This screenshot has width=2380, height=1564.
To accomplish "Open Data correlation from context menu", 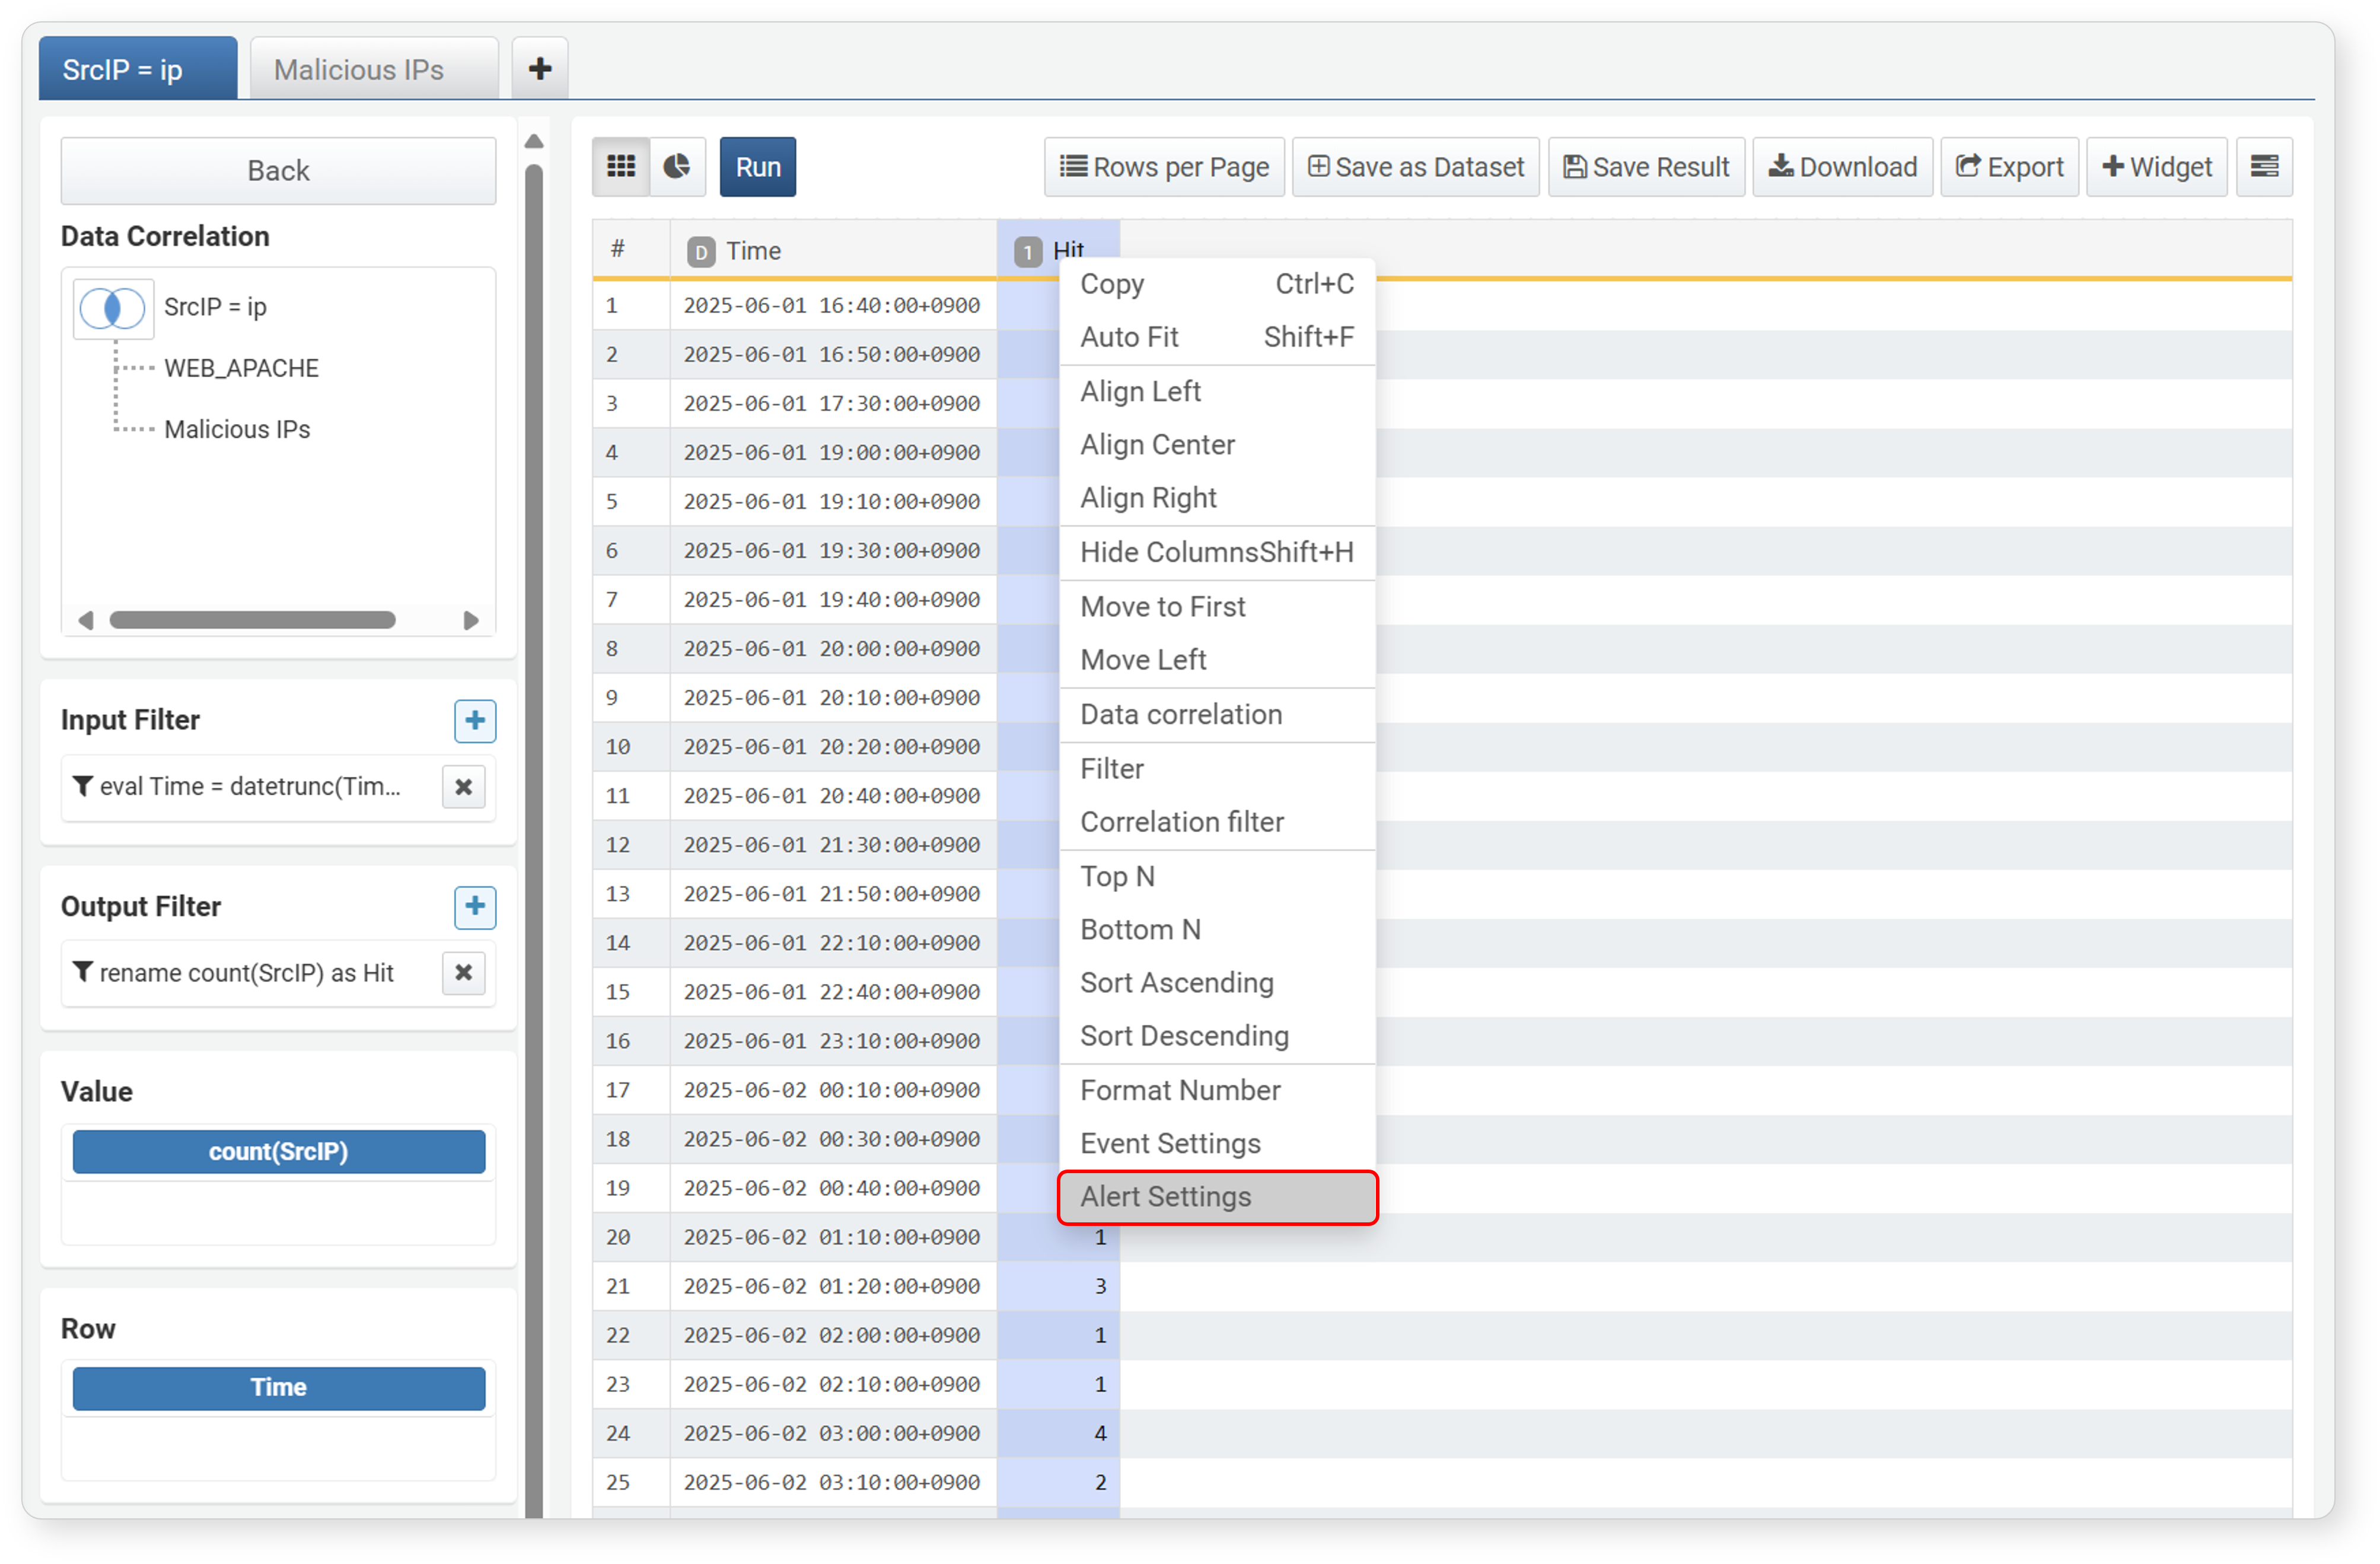I will tap(1217, 714).
